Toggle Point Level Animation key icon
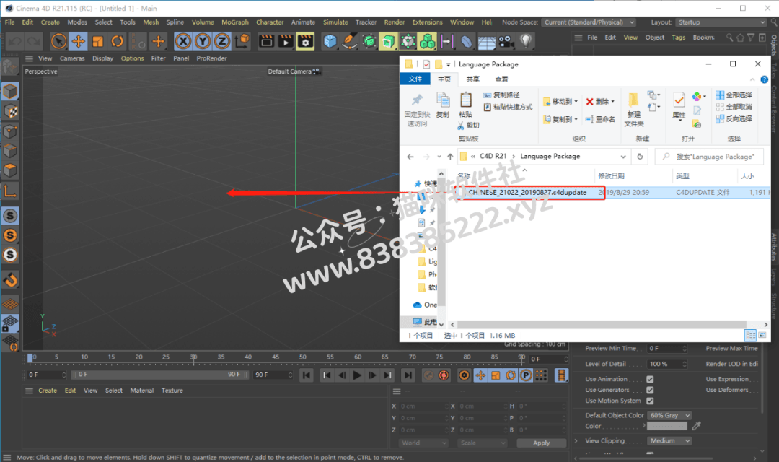The image size is (779, 462). 541,375
